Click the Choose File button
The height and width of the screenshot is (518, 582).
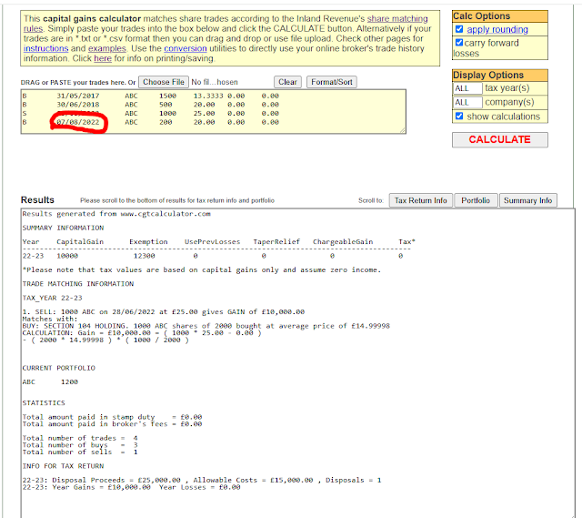pyautogui.click(x=164, y=82)
